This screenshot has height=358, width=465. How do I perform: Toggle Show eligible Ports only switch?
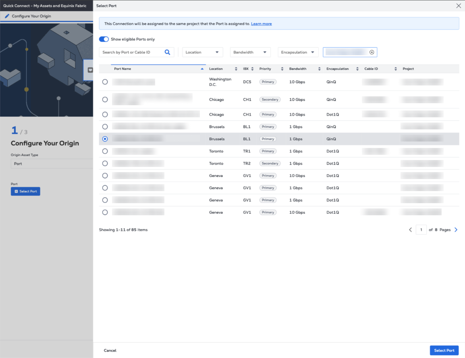(x=104, y=39)
